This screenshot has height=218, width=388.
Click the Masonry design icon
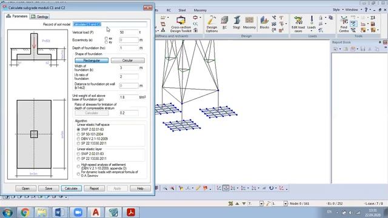249,23
